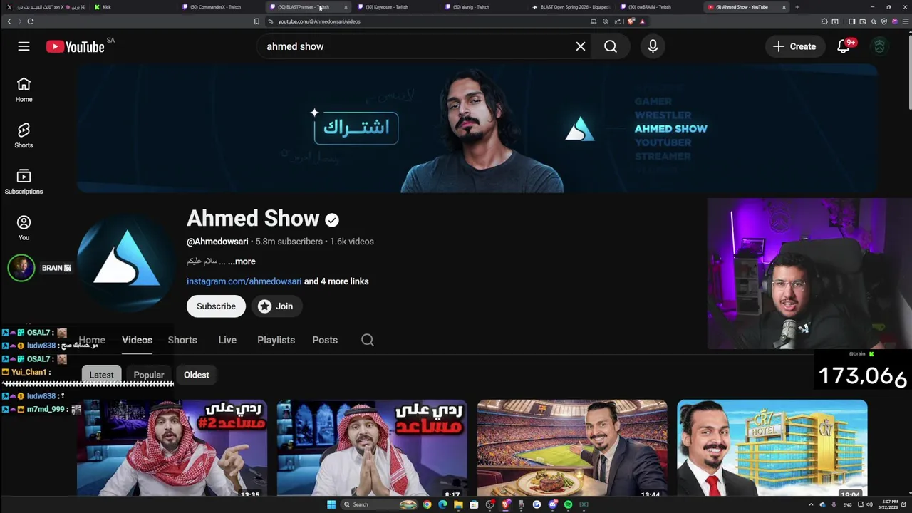Click the Join membership button
This screenshot has width=912, height=513.
click(x=276, y=306)
